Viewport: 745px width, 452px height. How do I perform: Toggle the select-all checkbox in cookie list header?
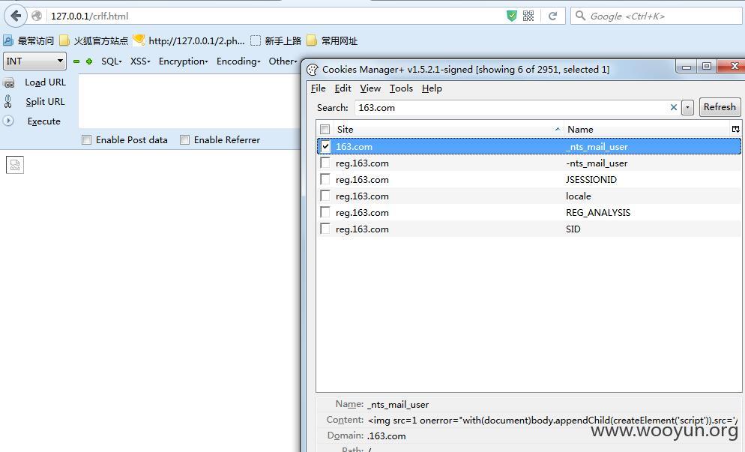325,129
